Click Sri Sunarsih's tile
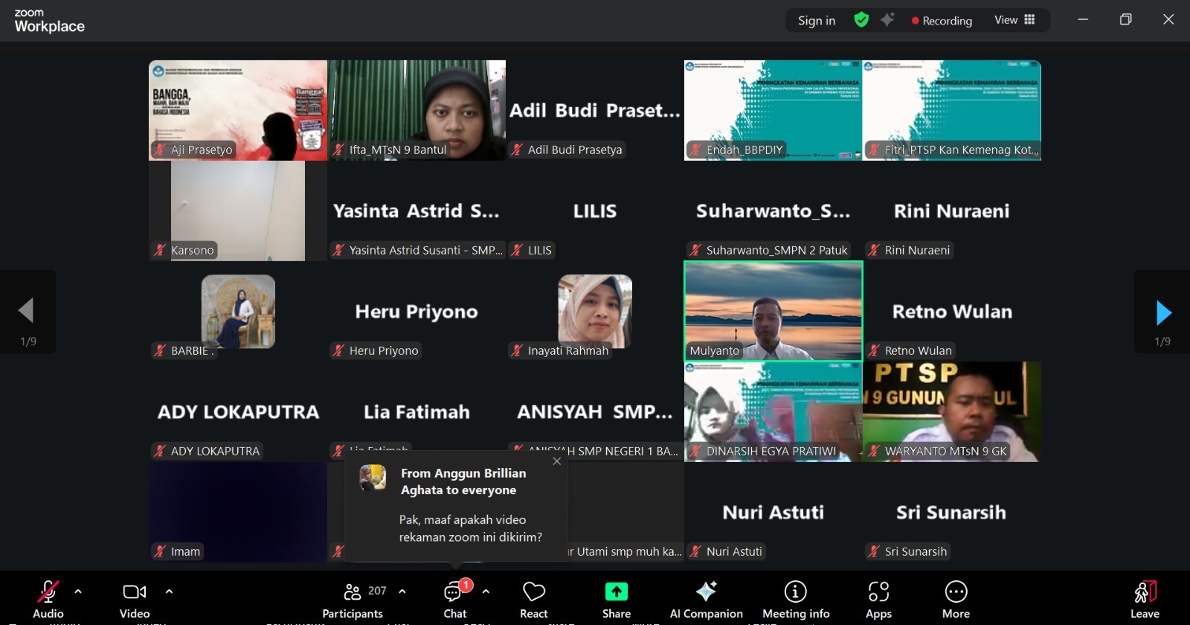The image size is (1190, 625). tap(952, 512)
